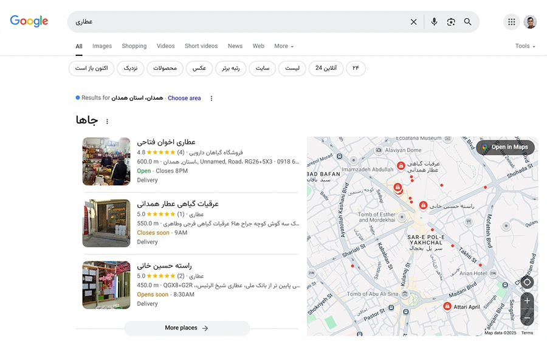This screenshot has height=341, width=547.
Task: Select the All tab
Action: pos(79,46)
